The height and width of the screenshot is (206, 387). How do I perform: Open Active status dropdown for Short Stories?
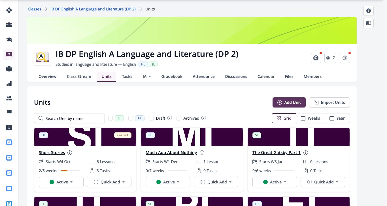coord(61,182)
